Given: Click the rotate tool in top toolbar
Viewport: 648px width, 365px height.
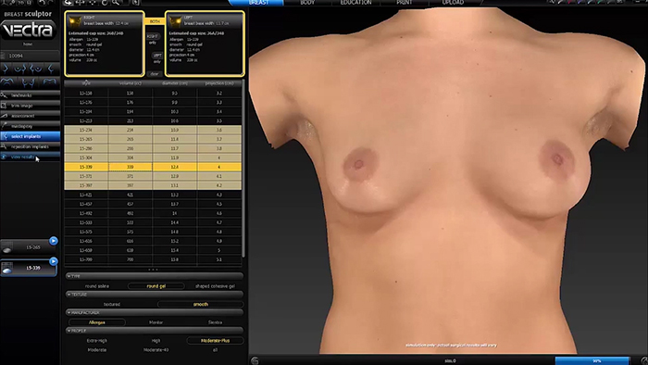Looking at the screenshot, I should coord(104,3).
